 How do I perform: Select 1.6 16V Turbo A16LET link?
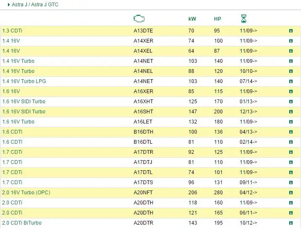pos(18,122)
